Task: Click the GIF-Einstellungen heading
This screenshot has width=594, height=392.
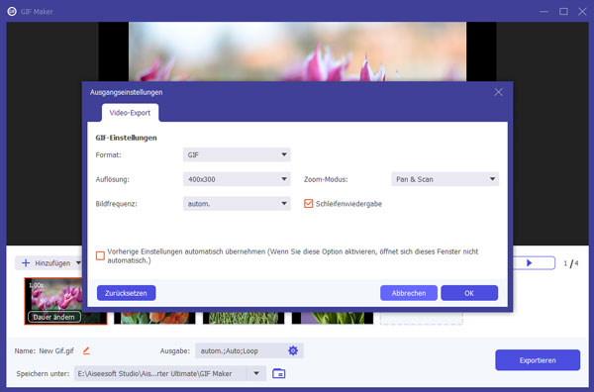Action: click(126, 138)
